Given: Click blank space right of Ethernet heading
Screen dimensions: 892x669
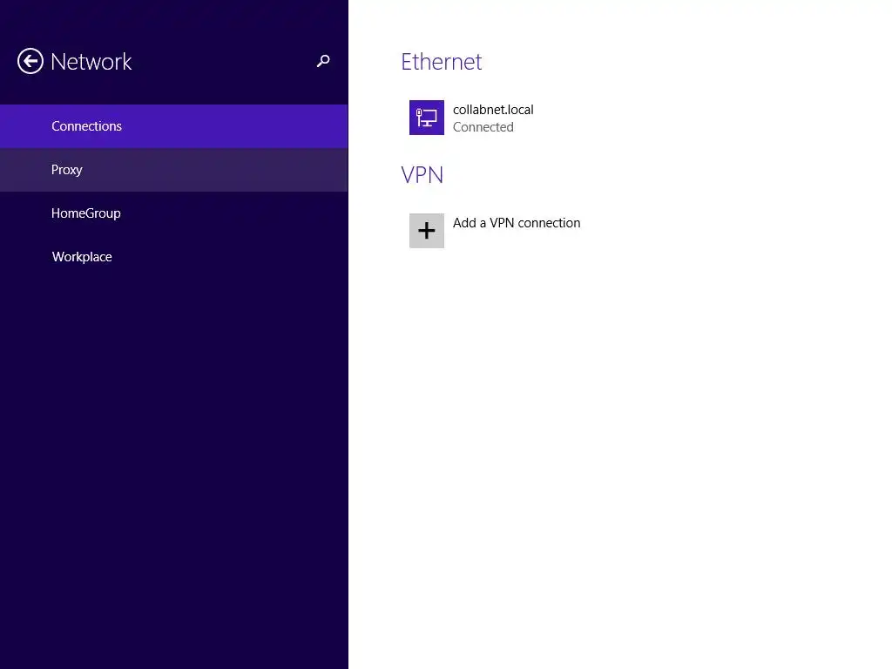Looking at the screenshot, I should (679, 62).
